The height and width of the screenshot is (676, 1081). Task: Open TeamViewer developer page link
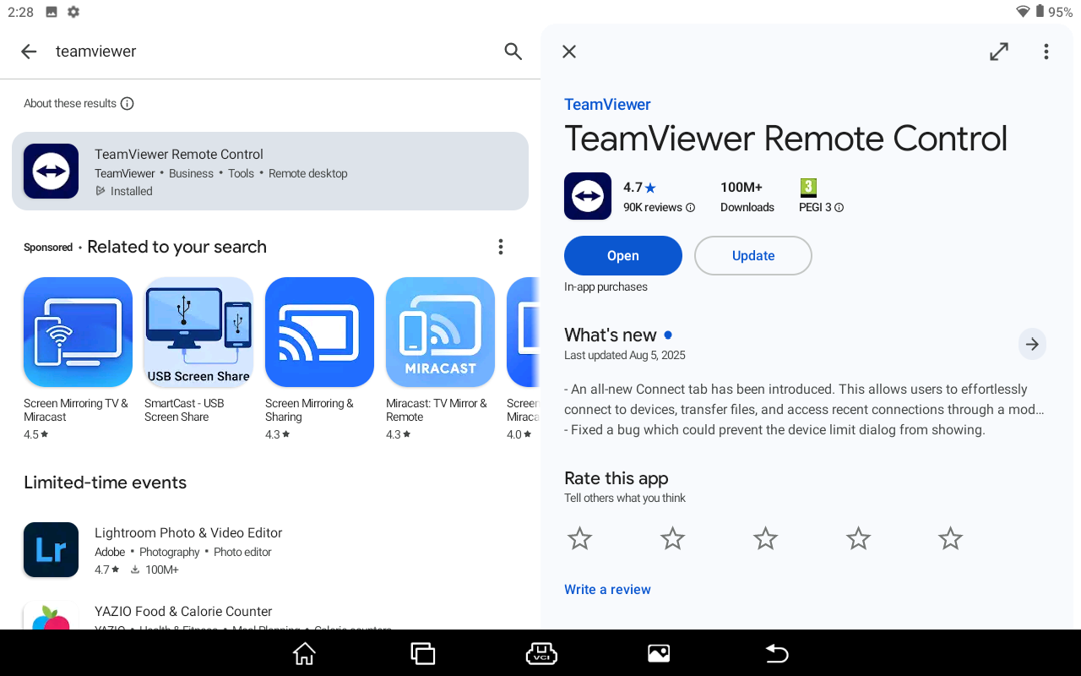tap(607, 105)
